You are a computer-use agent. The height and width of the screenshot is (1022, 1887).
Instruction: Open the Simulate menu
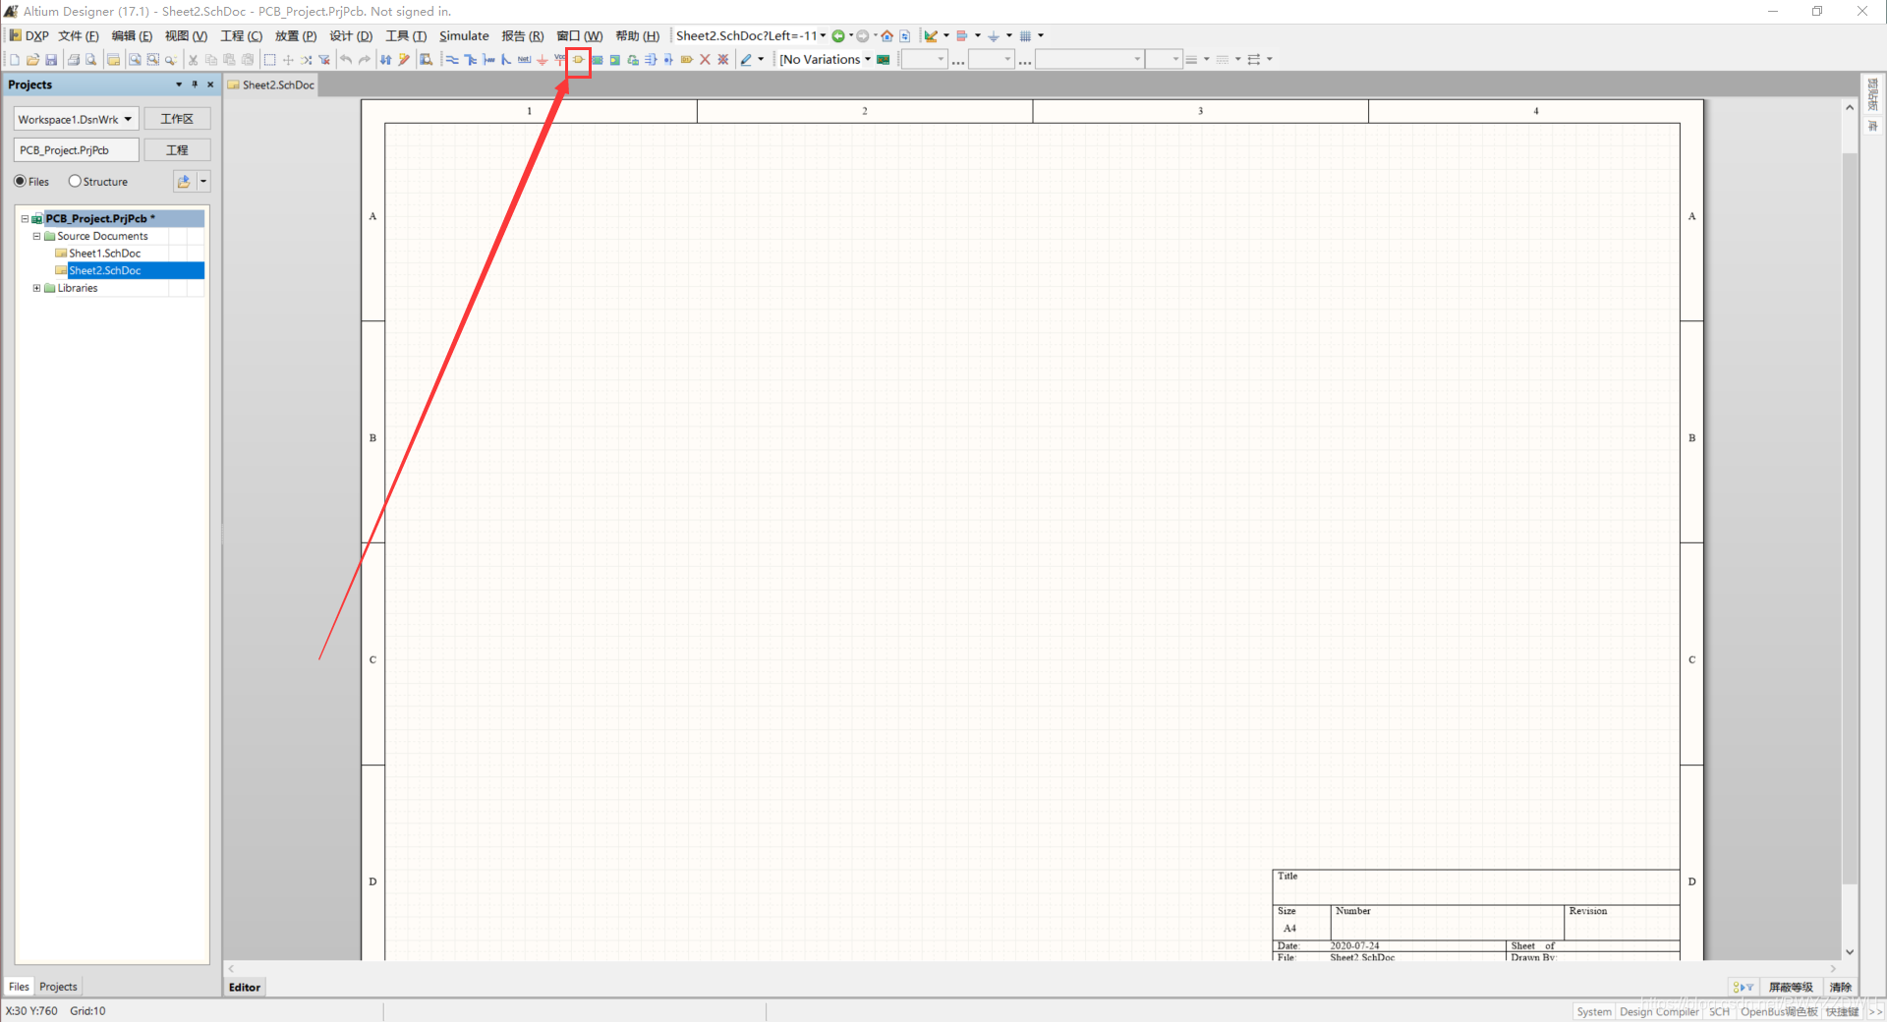pos(464,36)
